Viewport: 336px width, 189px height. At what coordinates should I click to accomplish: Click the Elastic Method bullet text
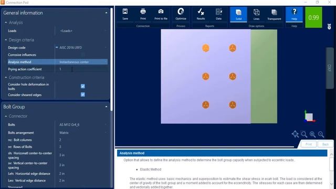pos(151,169)
